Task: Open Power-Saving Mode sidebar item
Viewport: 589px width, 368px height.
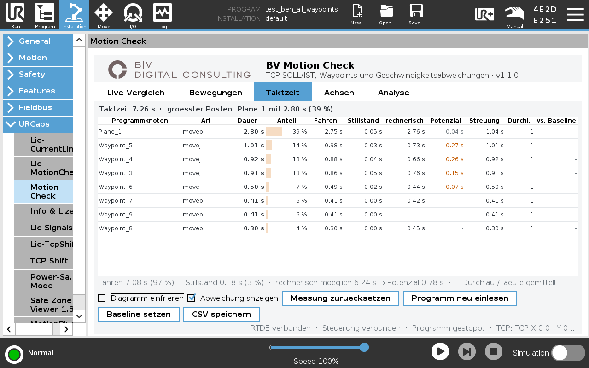Action: [44, 281]
